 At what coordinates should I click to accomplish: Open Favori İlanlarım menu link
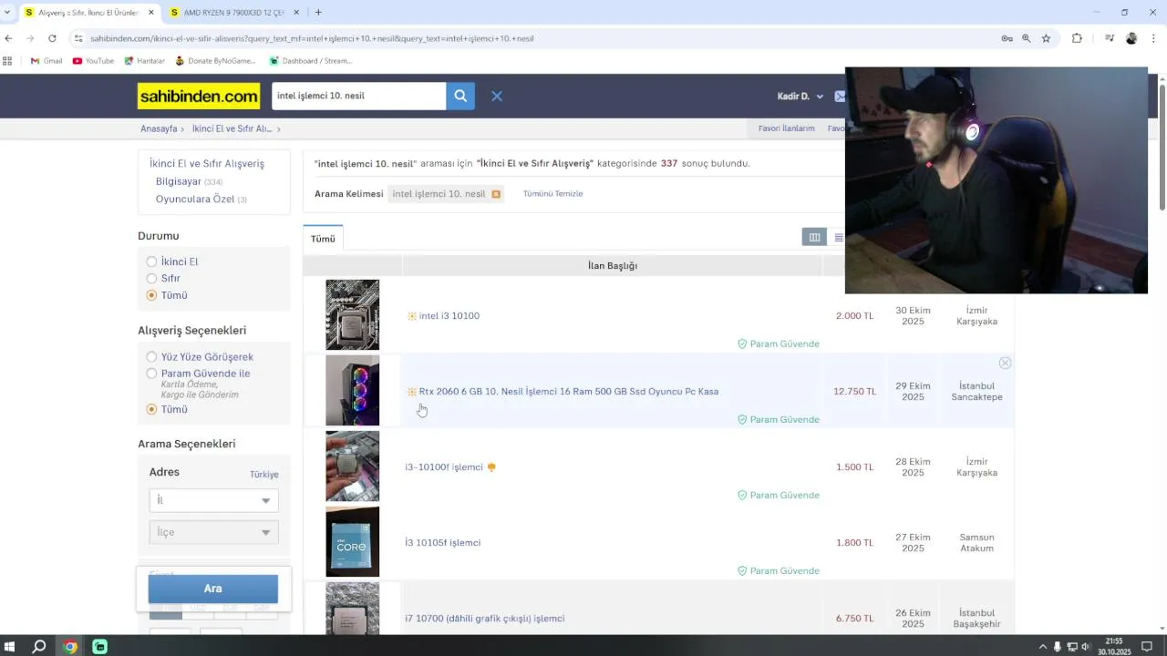click(x=786, y=128)
